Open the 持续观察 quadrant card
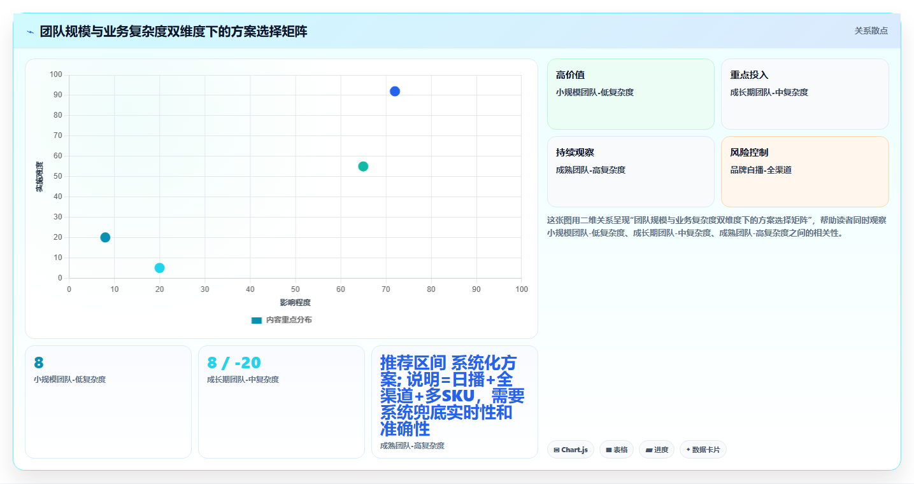Image resolution: width=914 pixels, height=484 pixels. click(631, 172)
